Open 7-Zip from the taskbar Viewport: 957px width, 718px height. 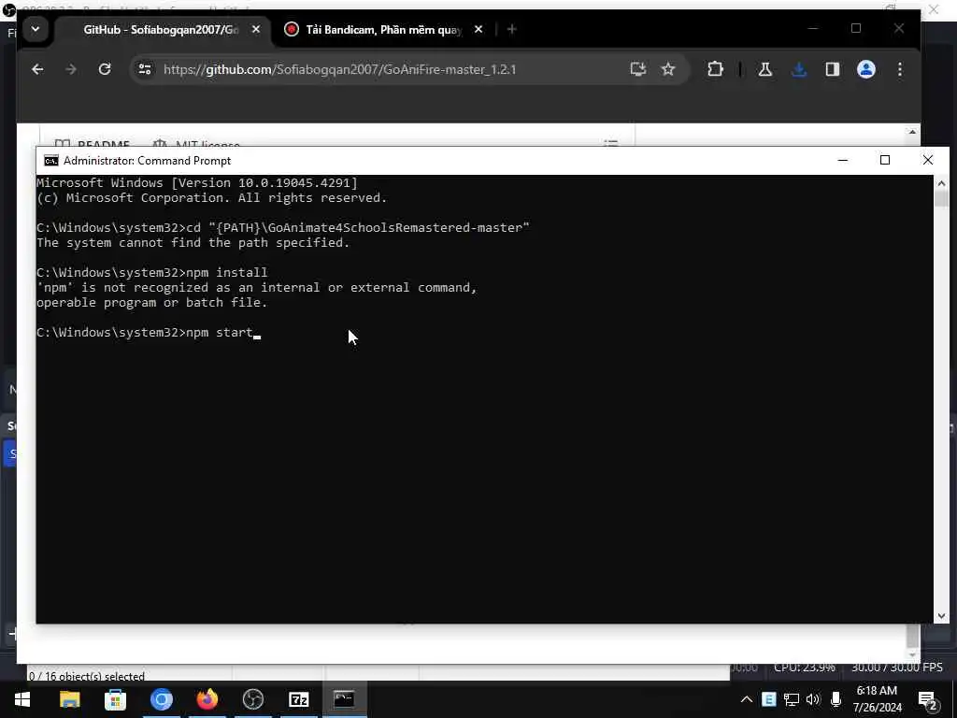(298, 699)
